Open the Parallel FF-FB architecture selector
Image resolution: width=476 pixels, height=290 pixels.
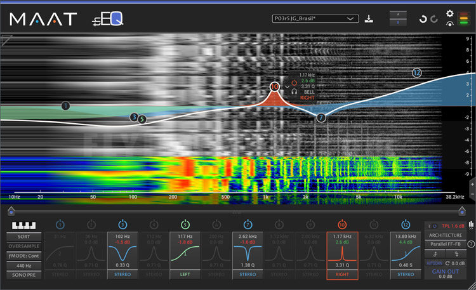point(446,244)
